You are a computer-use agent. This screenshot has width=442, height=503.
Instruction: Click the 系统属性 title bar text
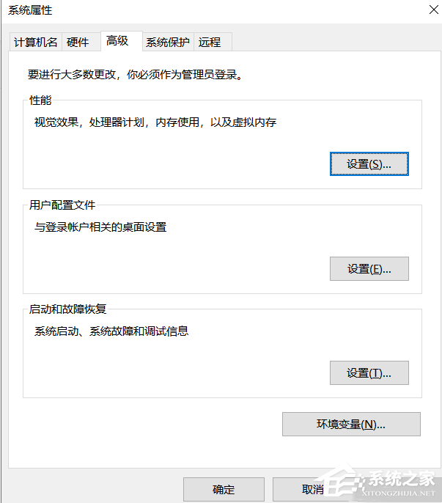pyautogui.click(x=30, y=10)
